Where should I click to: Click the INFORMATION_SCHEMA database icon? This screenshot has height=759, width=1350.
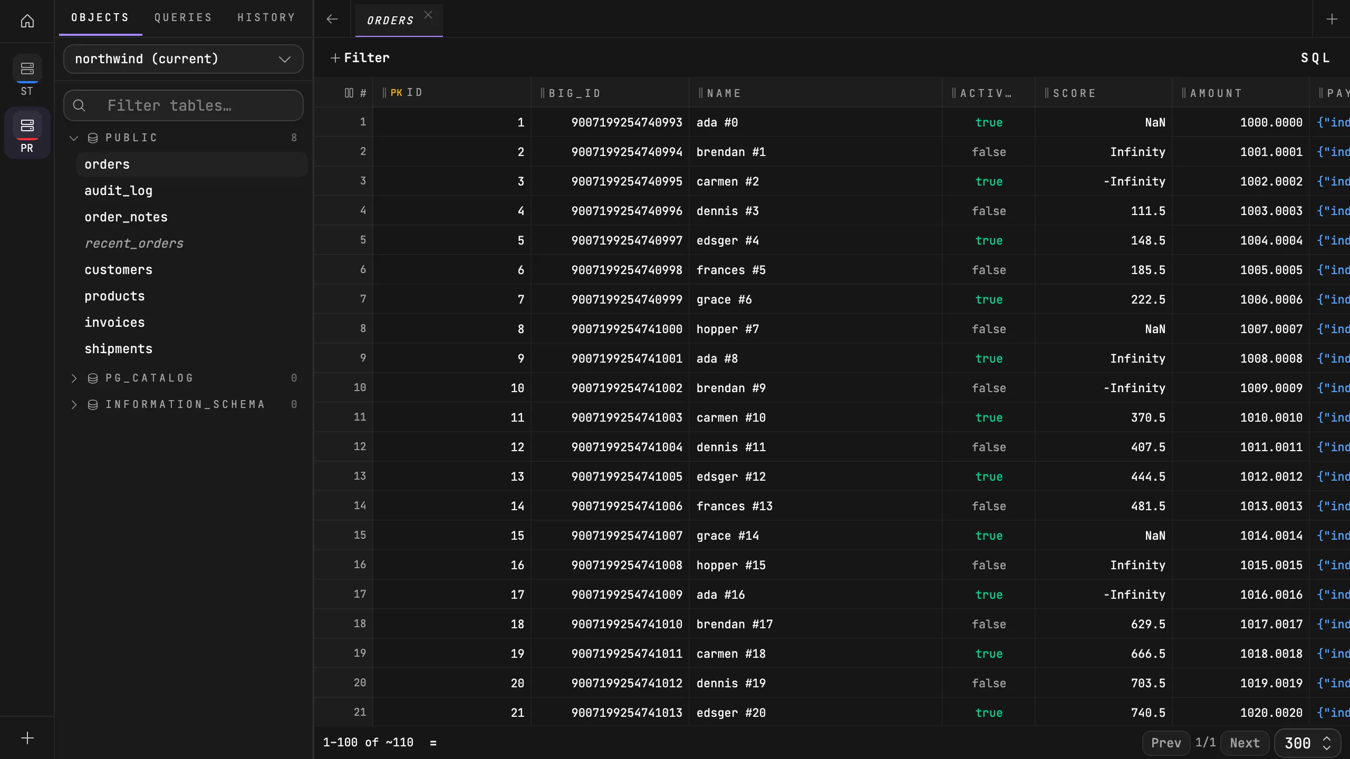93,405
